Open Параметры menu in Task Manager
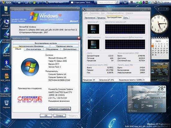Screen dimensions: 171x128 tap(95, 13)
